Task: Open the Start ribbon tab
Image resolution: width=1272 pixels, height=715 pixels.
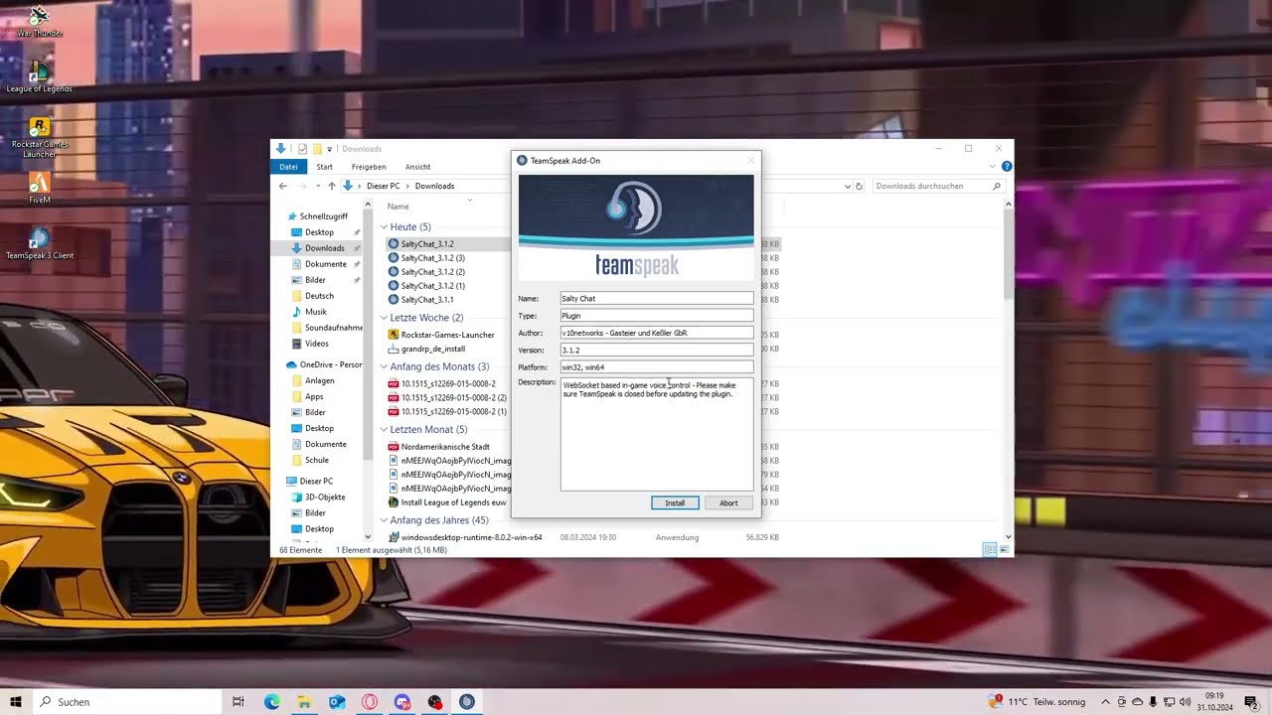Action: 324,167
